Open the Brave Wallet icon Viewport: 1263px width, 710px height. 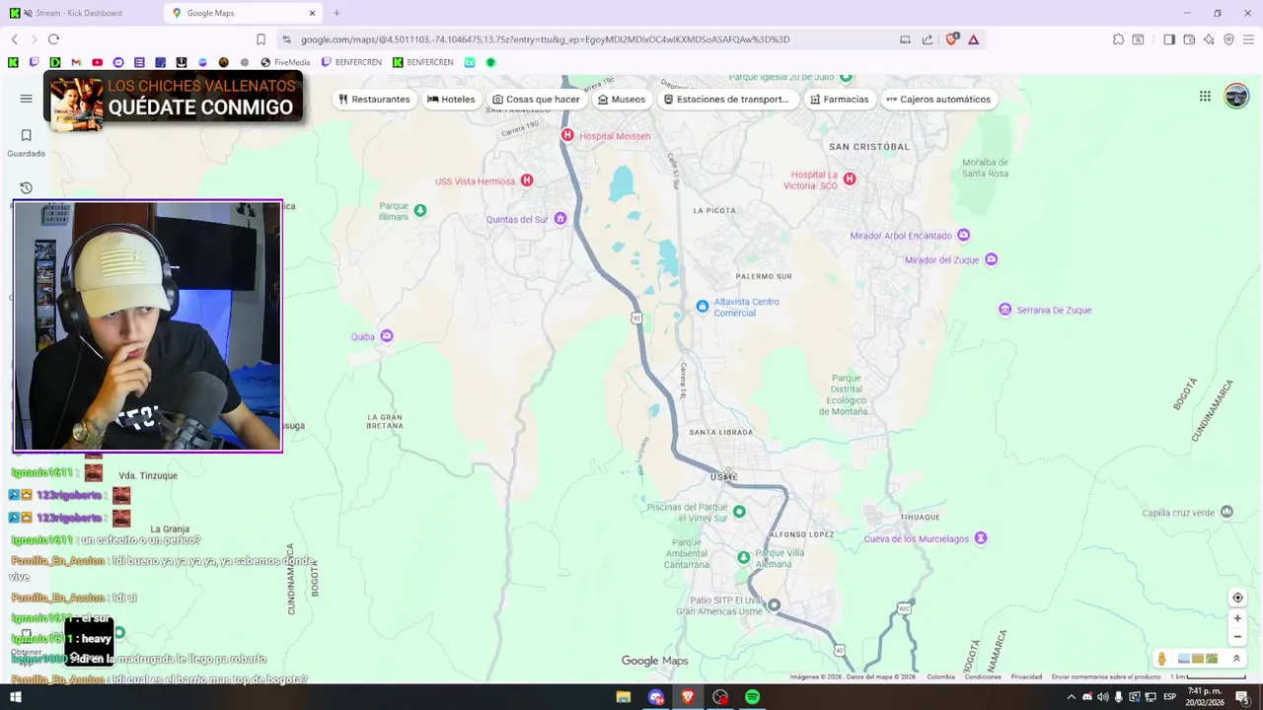point(1189,39)
